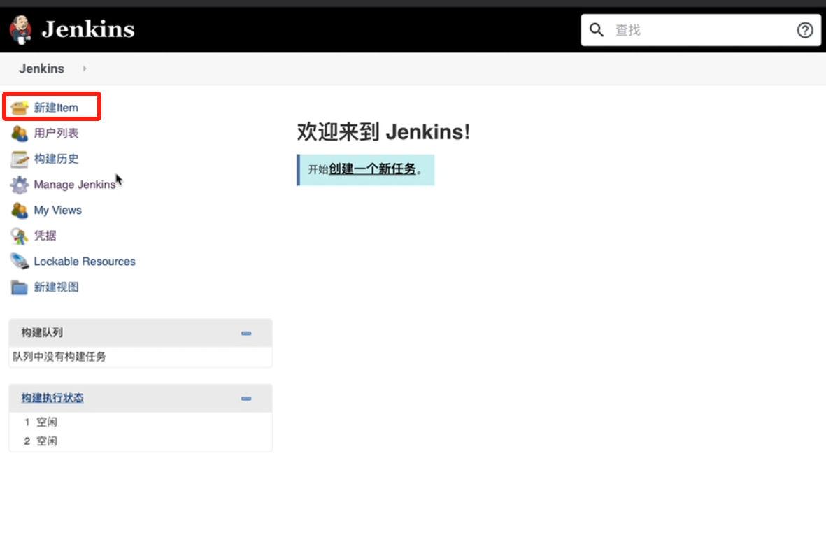Open the 新建Item menu link

coord(56,108)
